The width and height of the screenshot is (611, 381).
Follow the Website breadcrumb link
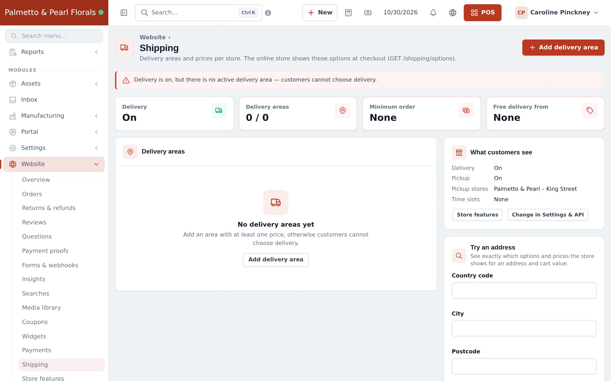[152, 37]
